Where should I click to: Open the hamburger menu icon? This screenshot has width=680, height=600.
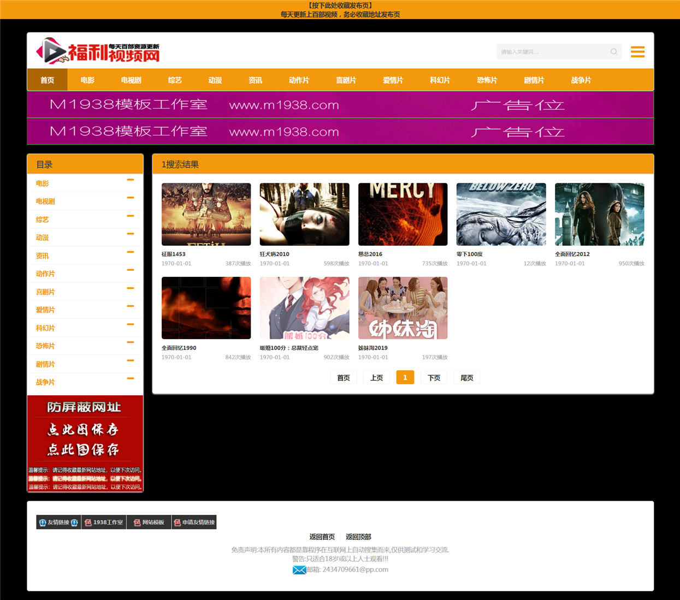(637, 52)
